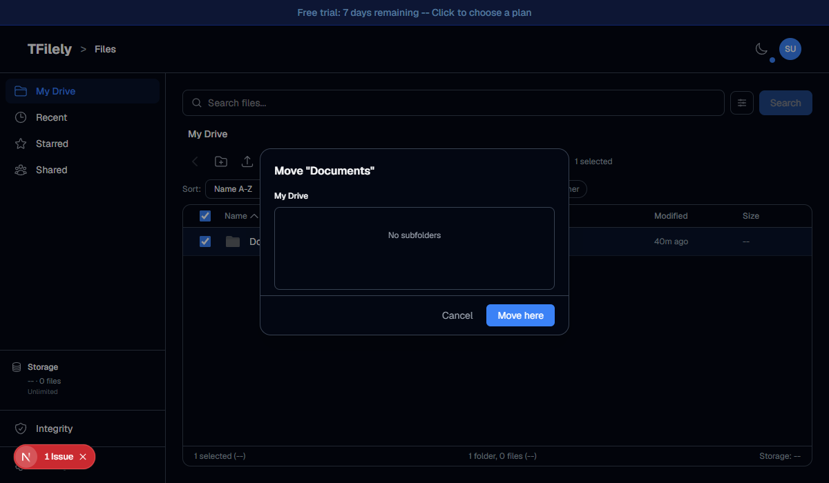Click the new folder icon
Screen dimensions: 829x483
[x=221, y=161]
